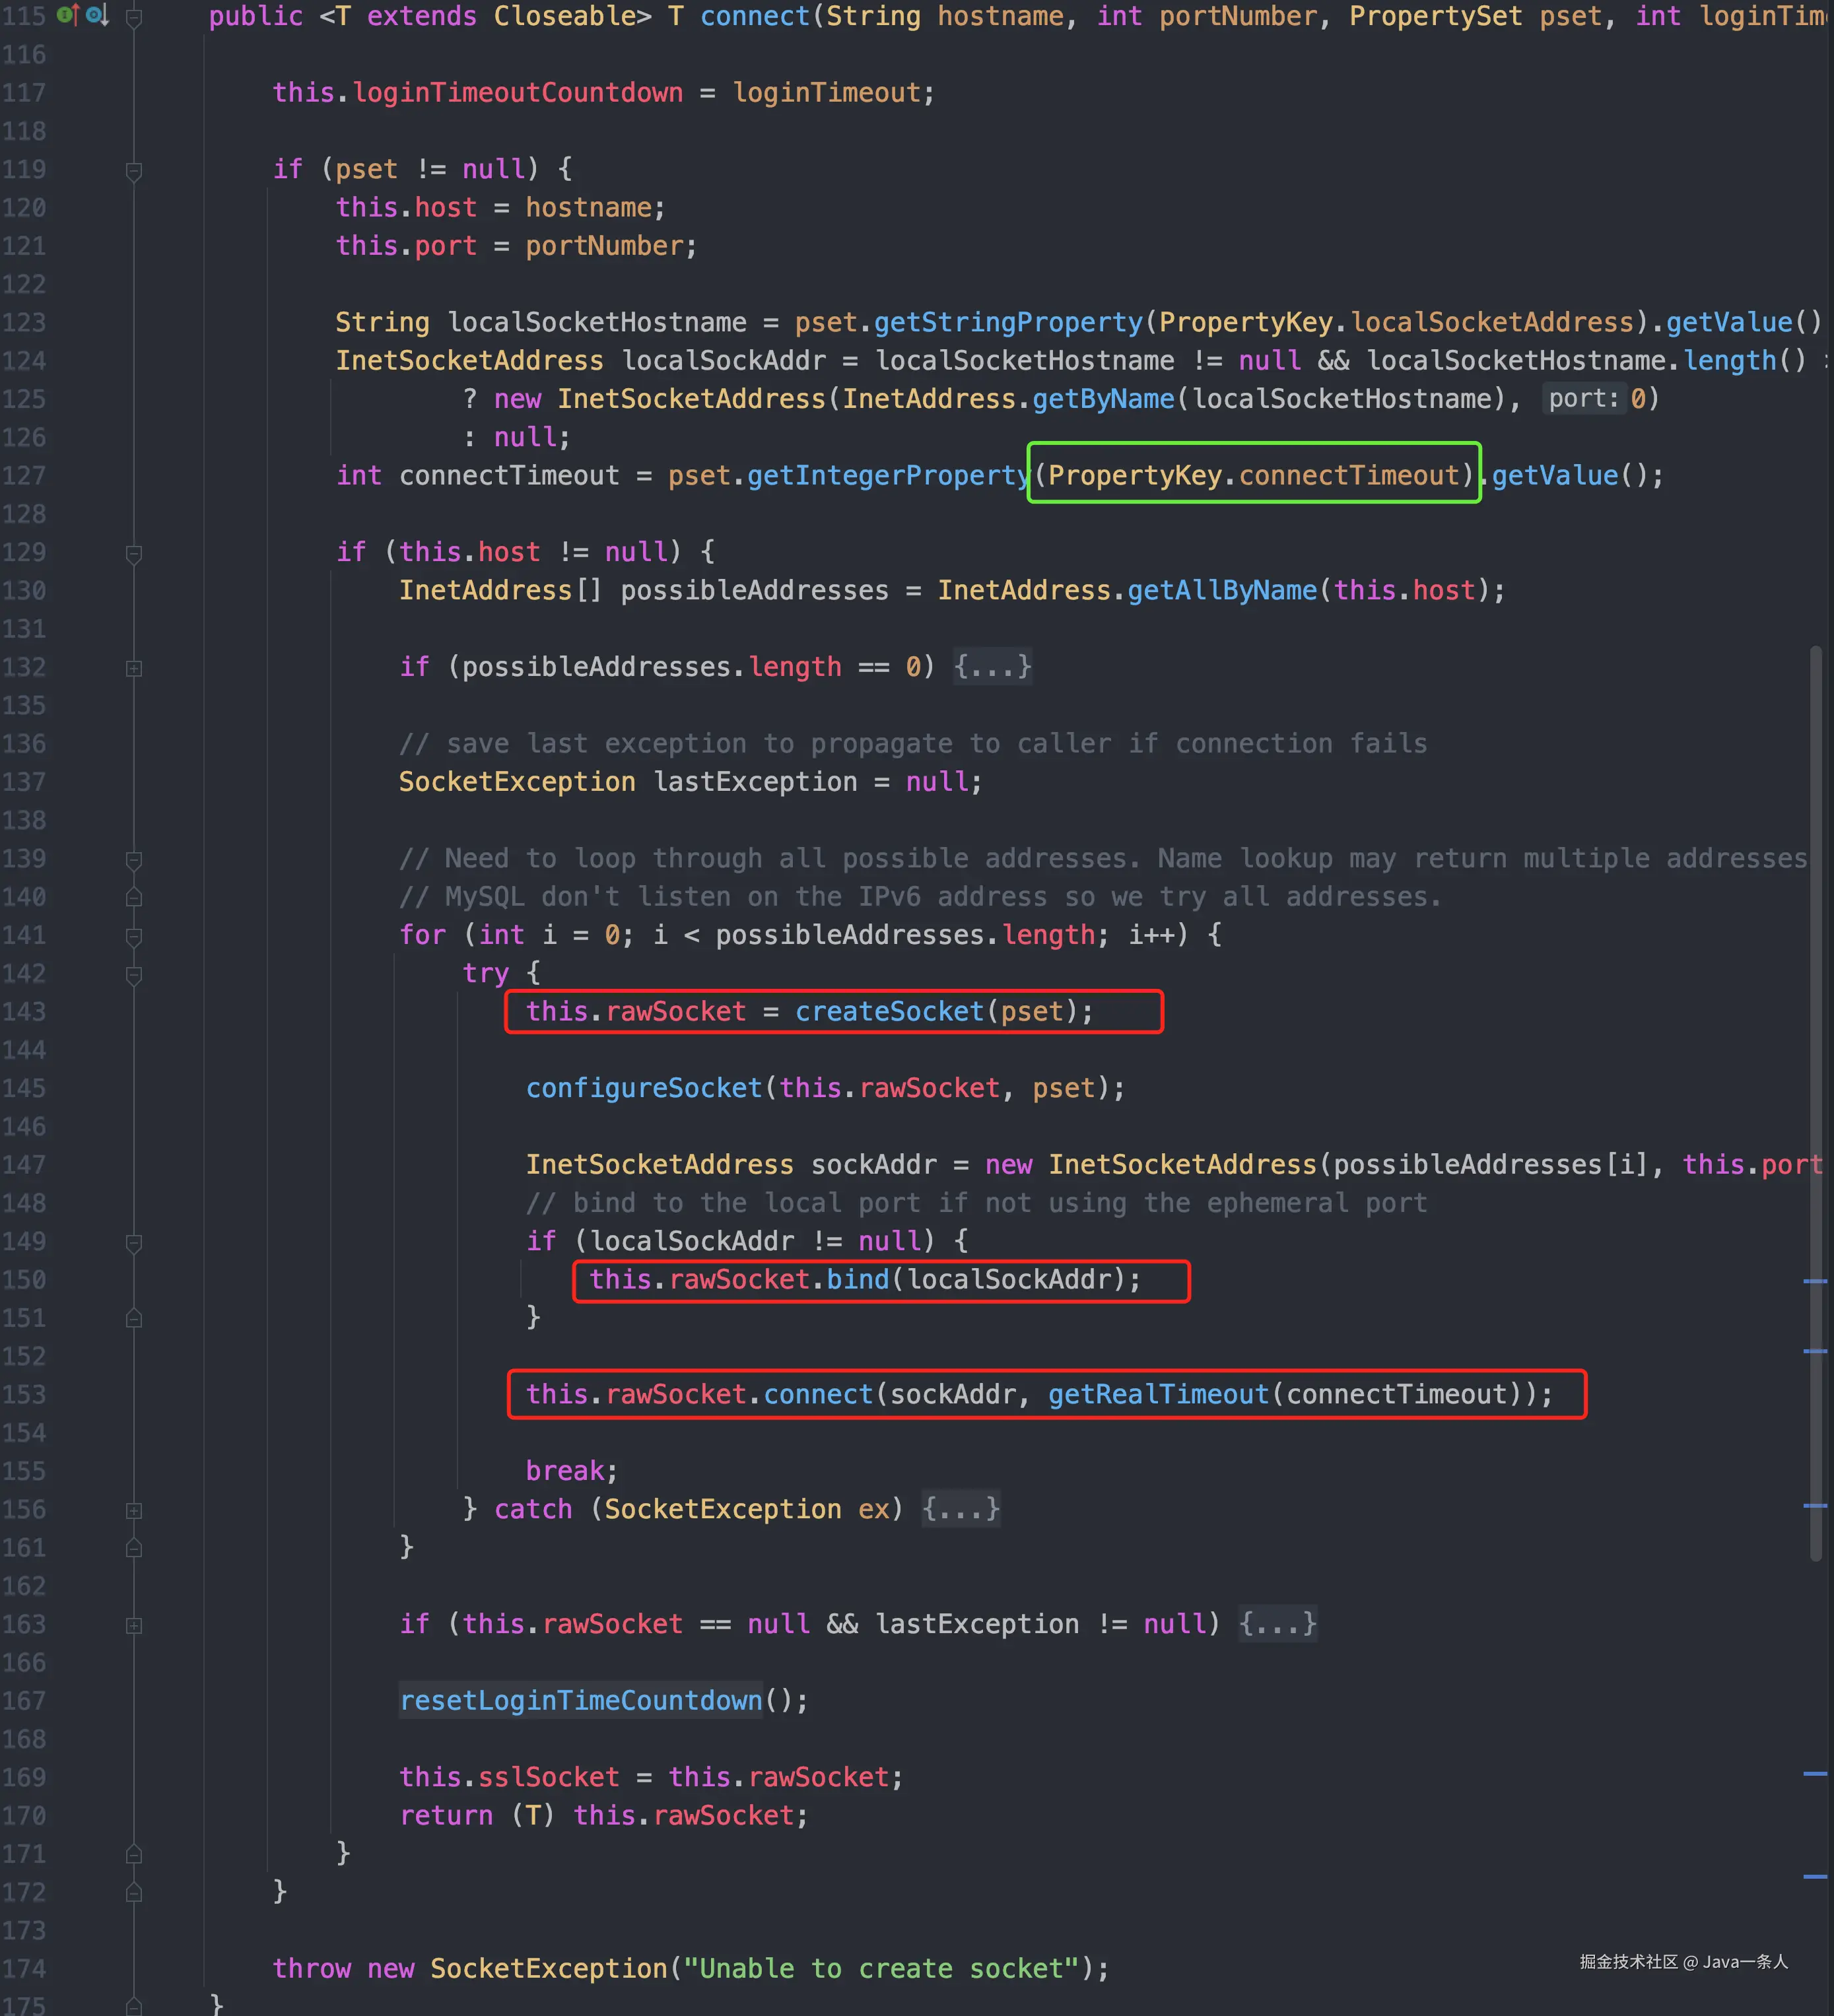Collapse the for loop fold icon
The width and height of the screenshot is (1834, 2016).
coord(134,936)
